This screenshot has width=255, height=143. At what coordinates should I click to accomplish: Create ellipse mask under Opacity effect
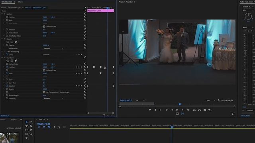click(8, 42)
